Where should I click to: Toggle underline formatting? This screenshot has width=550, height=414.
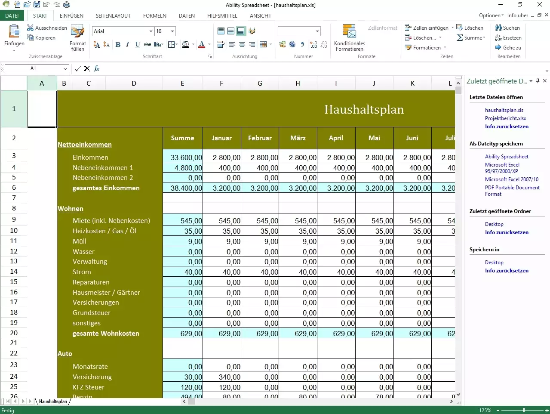tap(138, 44)
